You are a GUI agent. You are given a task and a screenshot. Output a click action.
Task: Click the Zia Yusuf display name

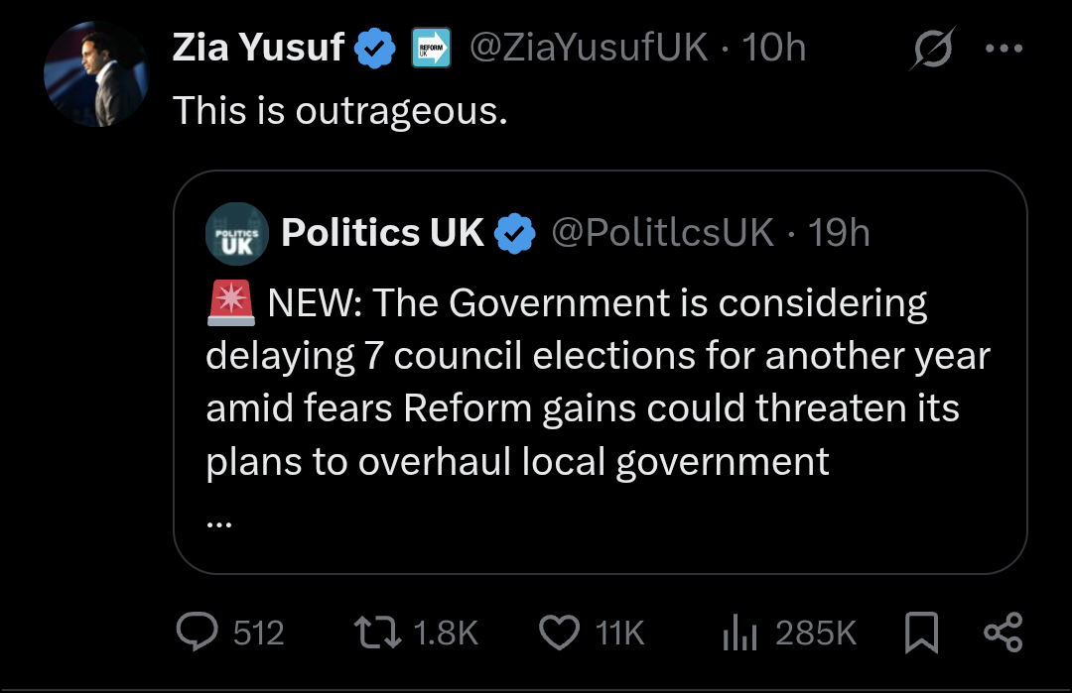click(258, 47)
